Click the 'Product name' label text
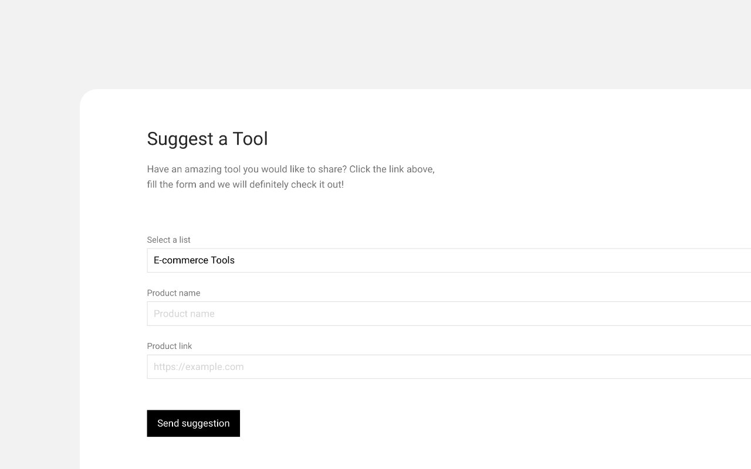Image resolution: width=751 pixels, height=469 pixels. (174, 293)
